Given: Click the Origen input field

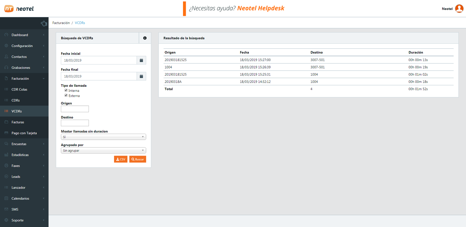Looking at the screenshot, I should click(75, 109).
